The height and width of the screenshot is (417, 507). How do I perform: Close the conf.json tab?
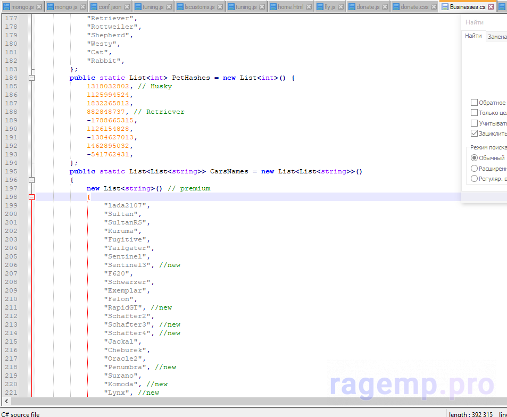[x=127, y=7]
